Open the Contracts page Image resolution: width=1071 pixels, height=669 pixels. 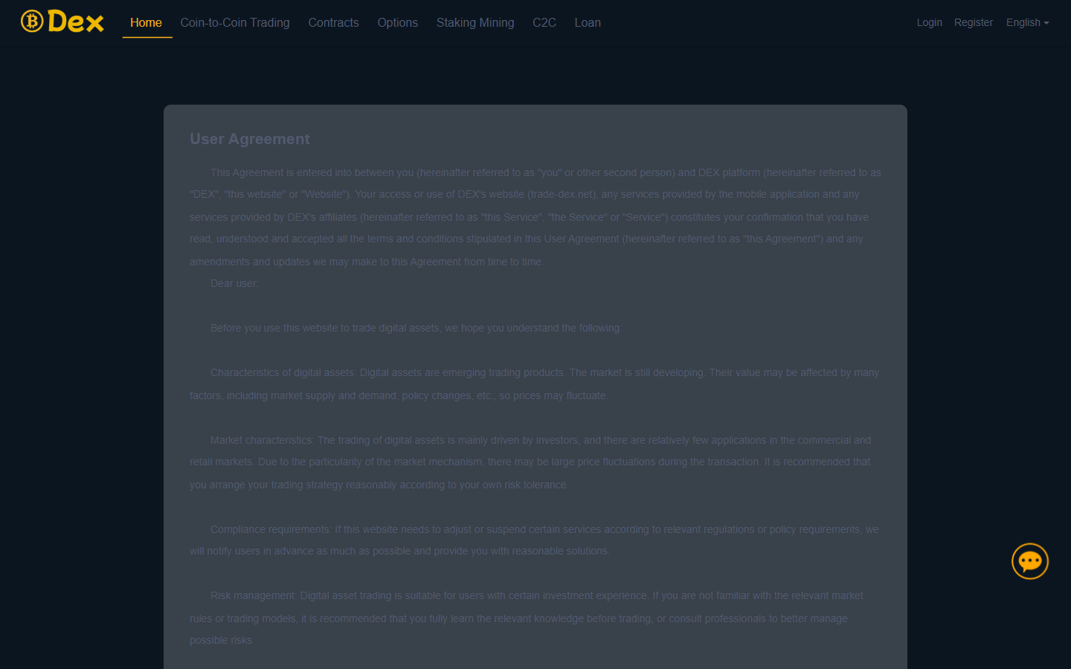pyautogui.click(x=333, y=22)
